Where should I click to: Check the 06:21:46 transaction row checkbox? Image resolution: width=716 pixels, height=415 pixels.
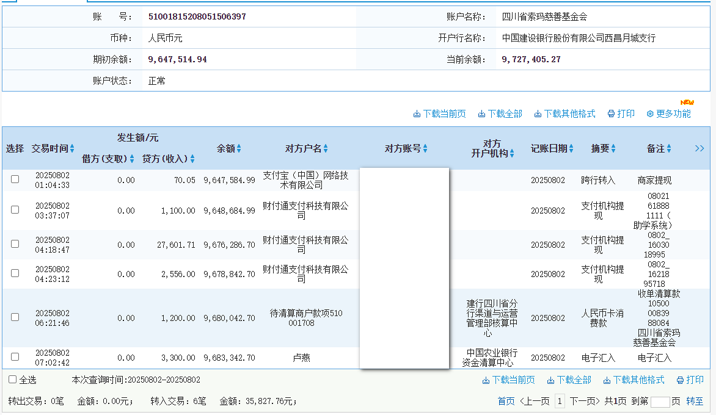coord(15,317)
